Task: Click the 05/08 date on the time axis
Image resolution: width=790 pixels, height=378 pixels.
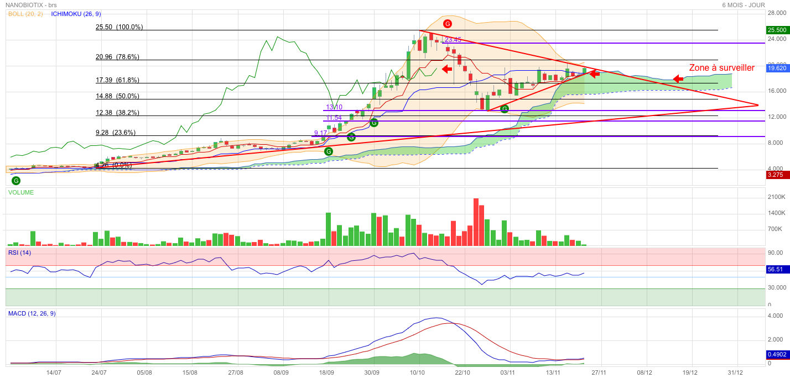Action: coord(144,372)
